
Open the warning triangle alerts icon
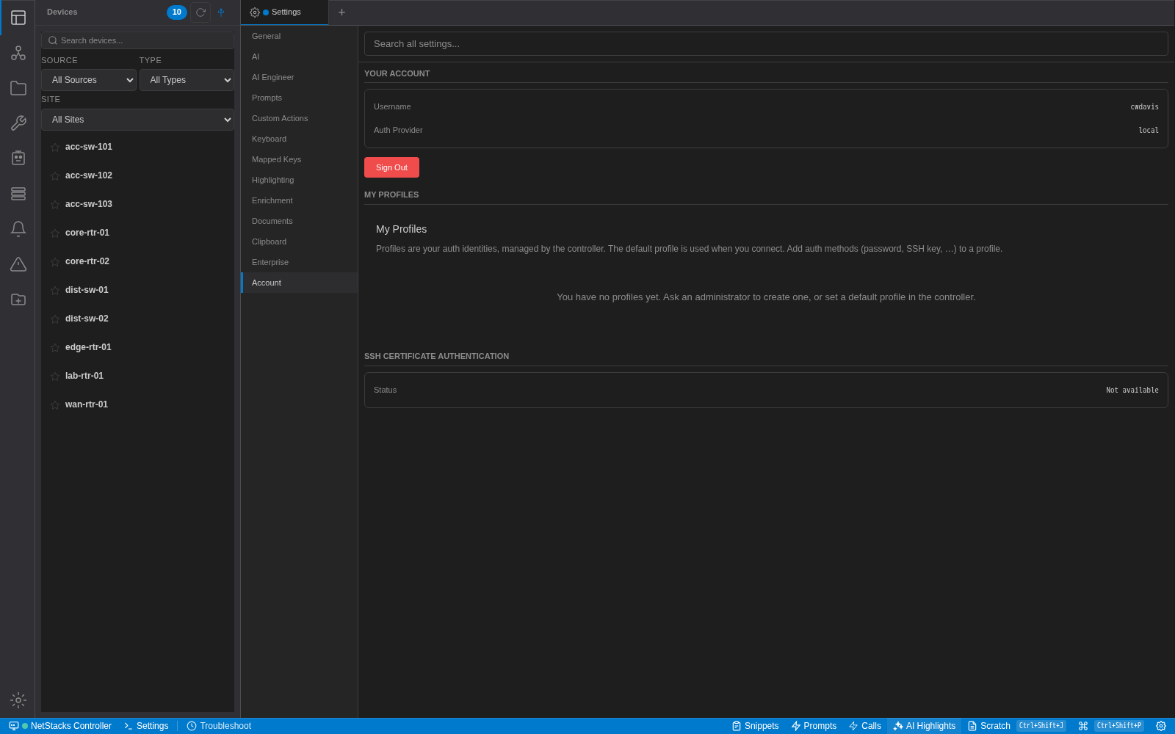pyautogui.click(x=18, y=264)
